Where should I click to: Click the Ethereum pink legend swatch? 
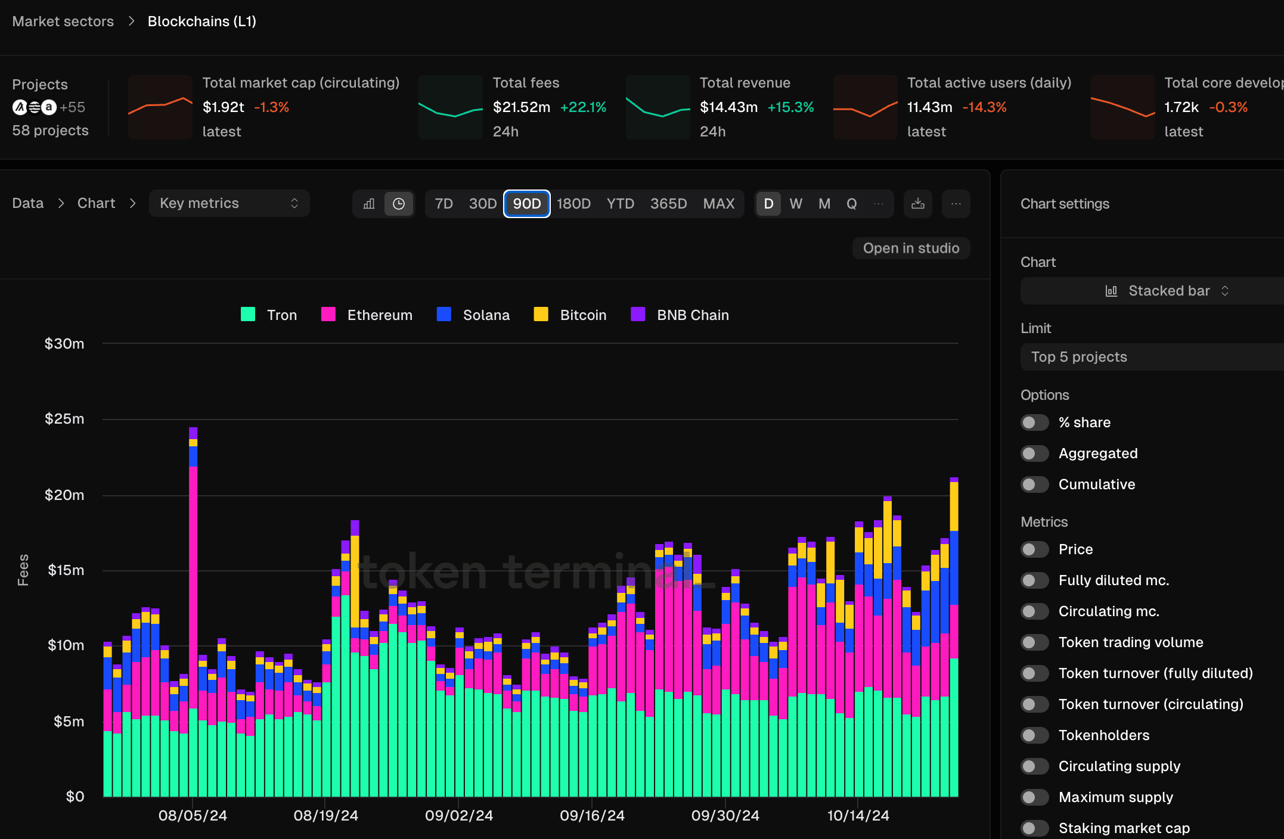328,315
